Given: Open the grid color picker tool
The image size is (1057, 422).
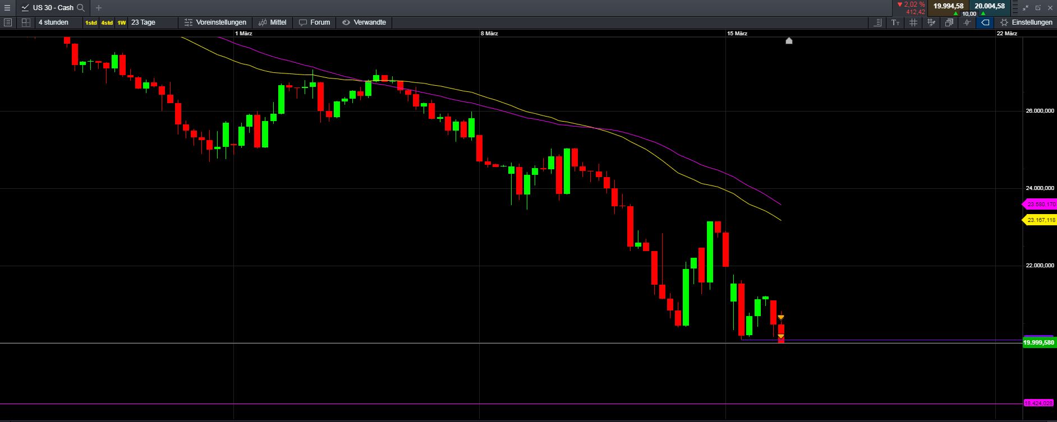Looking at the screenshot, I should [931, 22].
